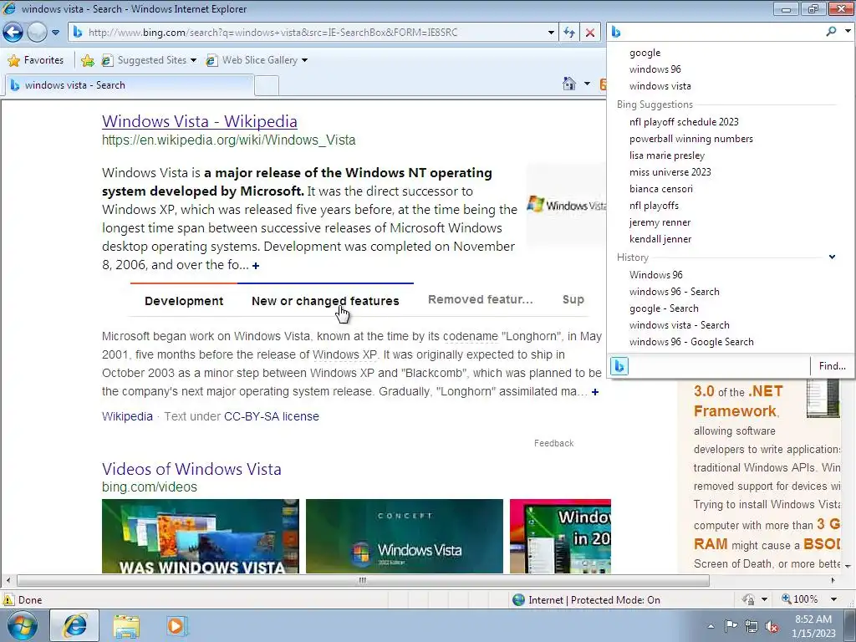Open CC-BY-SA license link

[x=272, y=416]
